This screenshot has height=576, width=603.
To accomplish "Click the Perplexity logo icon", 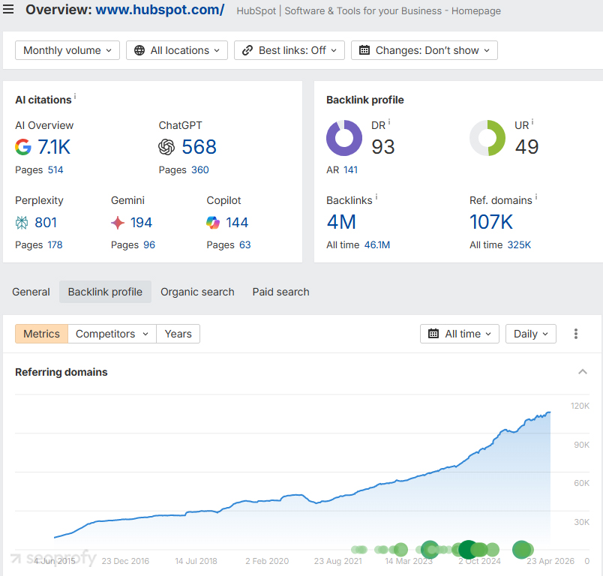I will coord(22,223).
